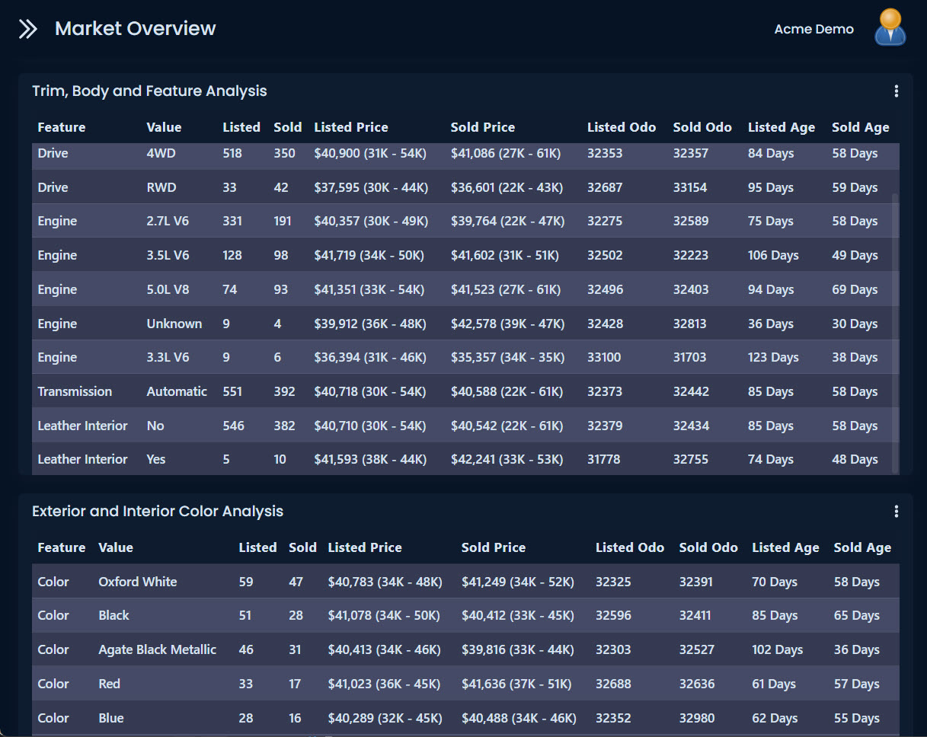The height and width of the screenshot is (737, 927).
Task: Sort color table by Listed Odo header
Action: click(x=629, y=547)
